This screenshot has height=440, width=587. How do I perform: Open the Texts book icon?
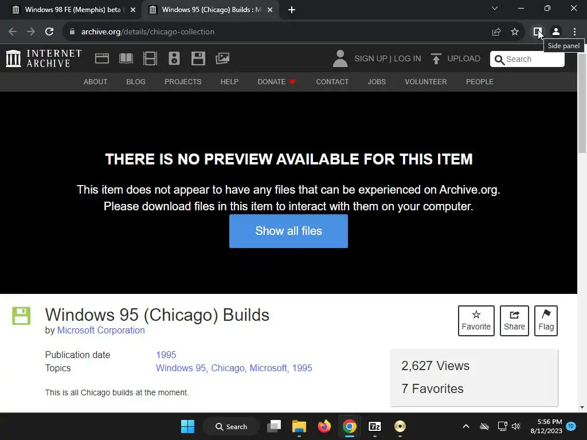pos(126,58)
